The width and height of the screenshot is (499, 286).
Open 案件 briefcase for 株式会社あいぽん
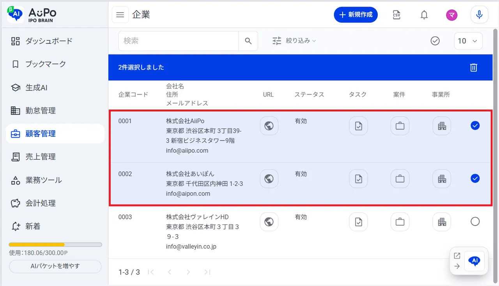[400, 179]
